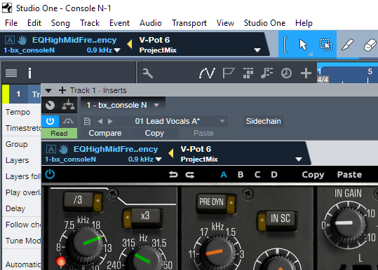Viewport: 378px width, 270px height.
Task: Collapse the Track 1 Inserts triangle
Action: click(x=48, y=91)
